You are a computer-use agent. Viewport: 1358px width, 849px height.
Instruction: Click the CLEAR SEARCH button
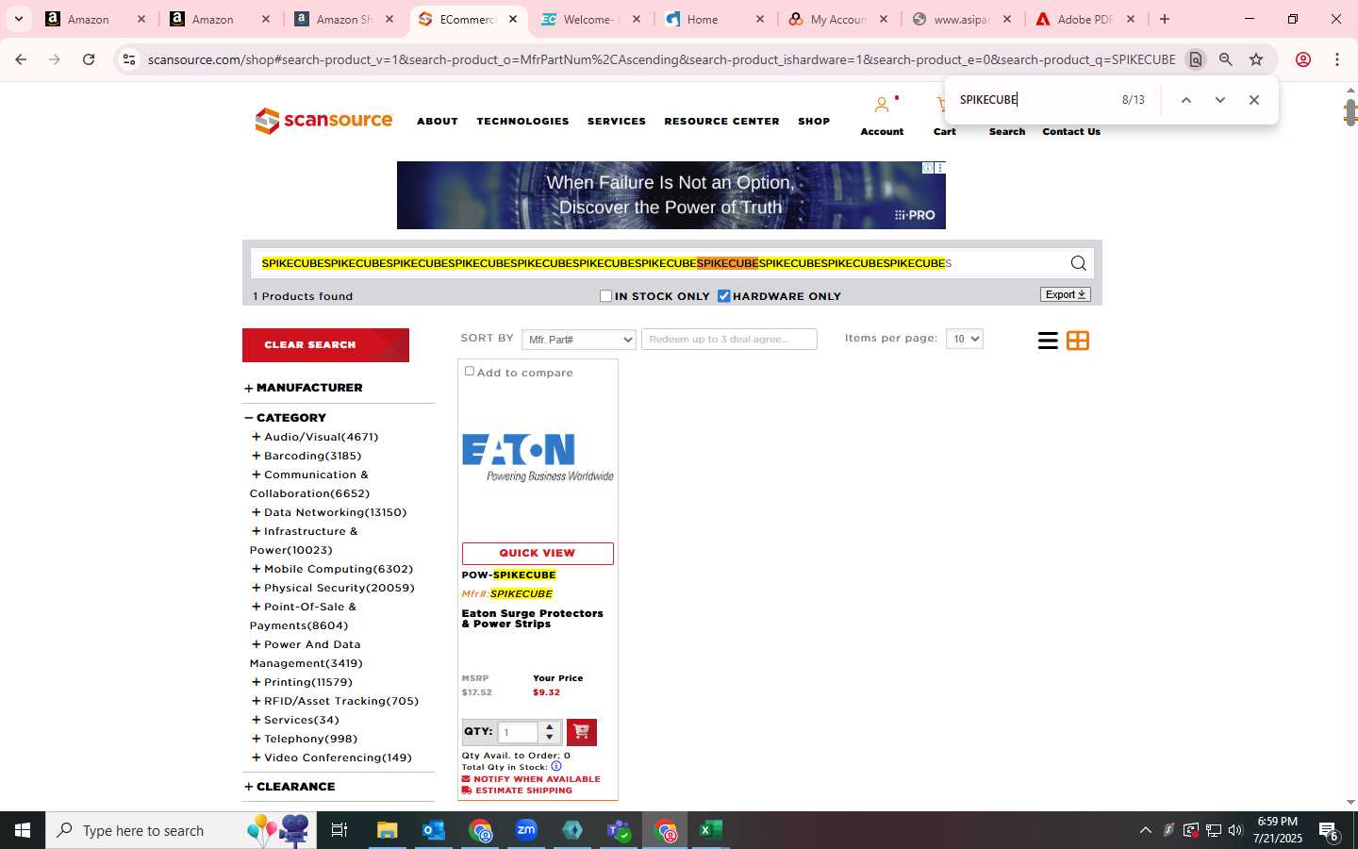(325, 345)
